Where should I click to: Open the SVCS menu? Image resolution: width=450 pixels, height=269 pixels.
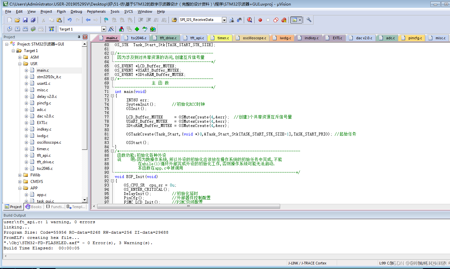tap(129, 11)
